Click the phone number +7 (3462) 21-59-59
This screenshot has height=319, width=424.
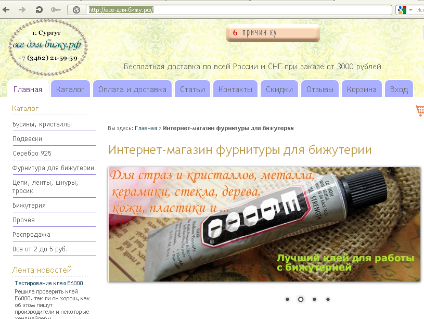pyautogui.click(x=47, y=58)
